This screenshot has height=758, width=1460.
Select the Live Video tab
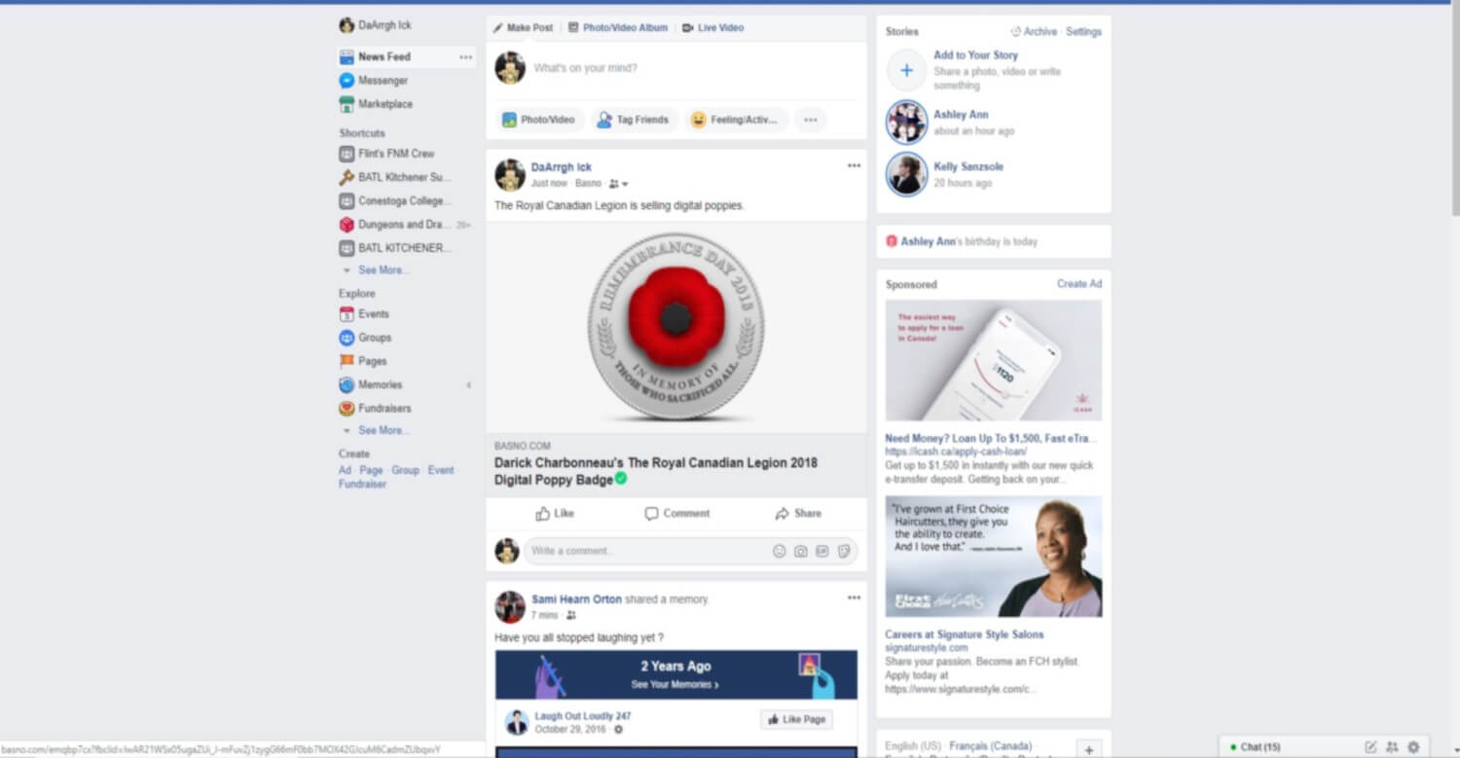pyautogui.click(x=713, y=27)
